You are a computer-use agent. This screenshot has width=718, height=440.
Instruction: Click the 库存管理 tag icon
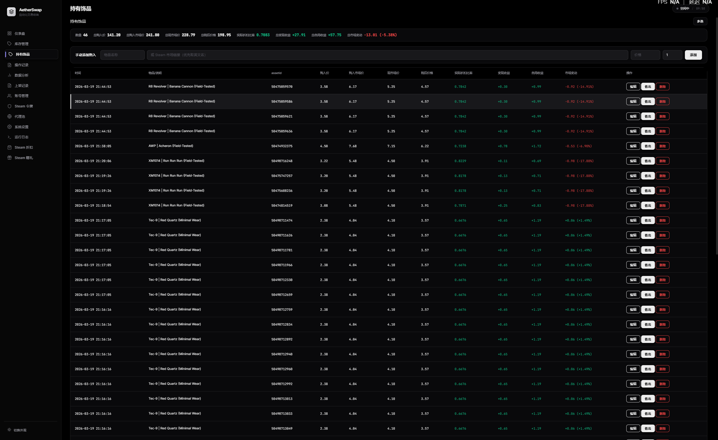pos(9,44)
